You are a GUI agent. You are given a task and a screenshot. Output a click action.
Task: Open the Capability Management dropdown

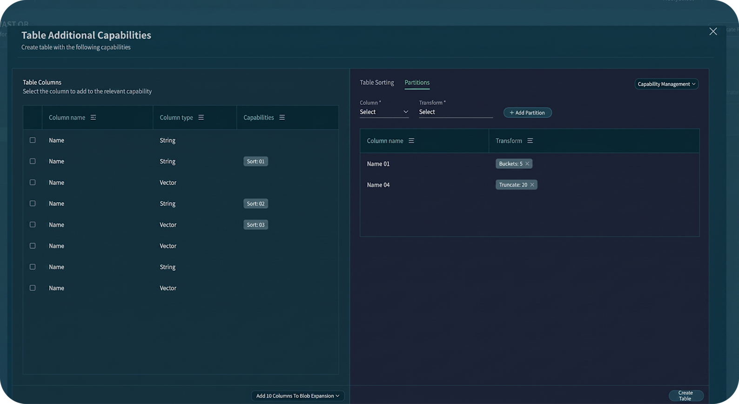(666, 84)
